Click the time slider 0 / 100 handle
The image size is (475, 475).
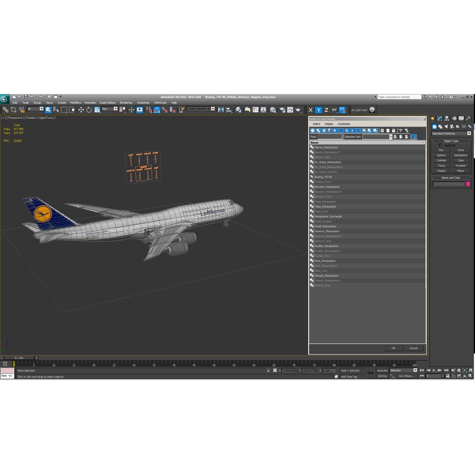point(19,358)
